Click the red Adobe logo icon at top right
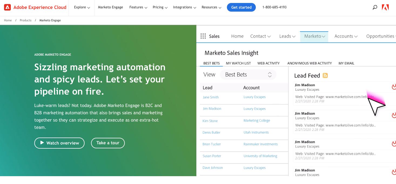The height and width of the screenshot is (184, 396). point(385,7)
